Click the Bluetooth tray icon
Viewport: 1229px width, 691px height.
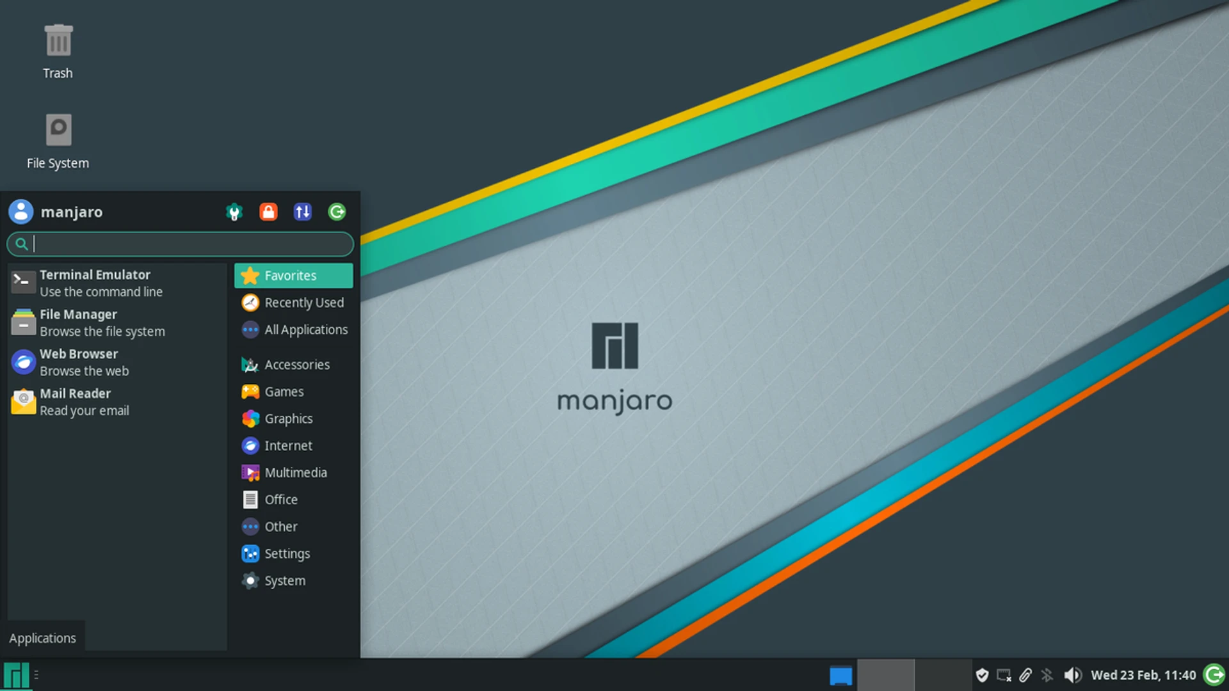(1047, 675)
